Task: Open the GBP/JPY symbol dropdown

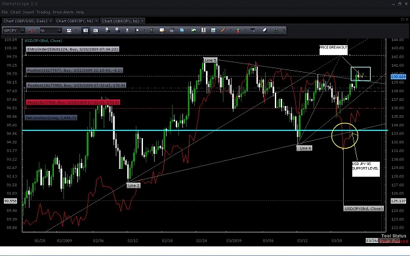Action: [x=22, y=31]
